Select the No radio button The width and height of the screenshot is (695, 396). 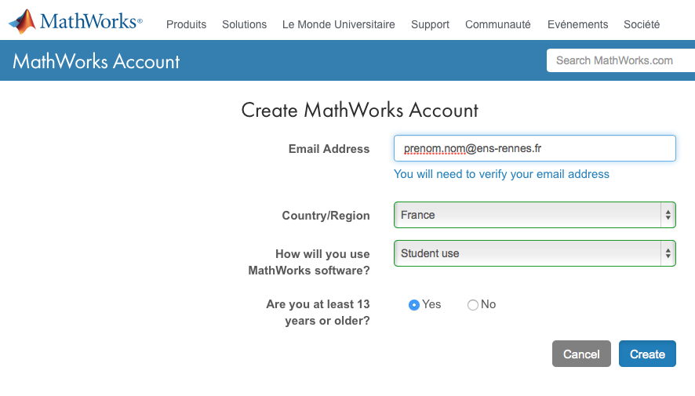click(x=473, y=305)
